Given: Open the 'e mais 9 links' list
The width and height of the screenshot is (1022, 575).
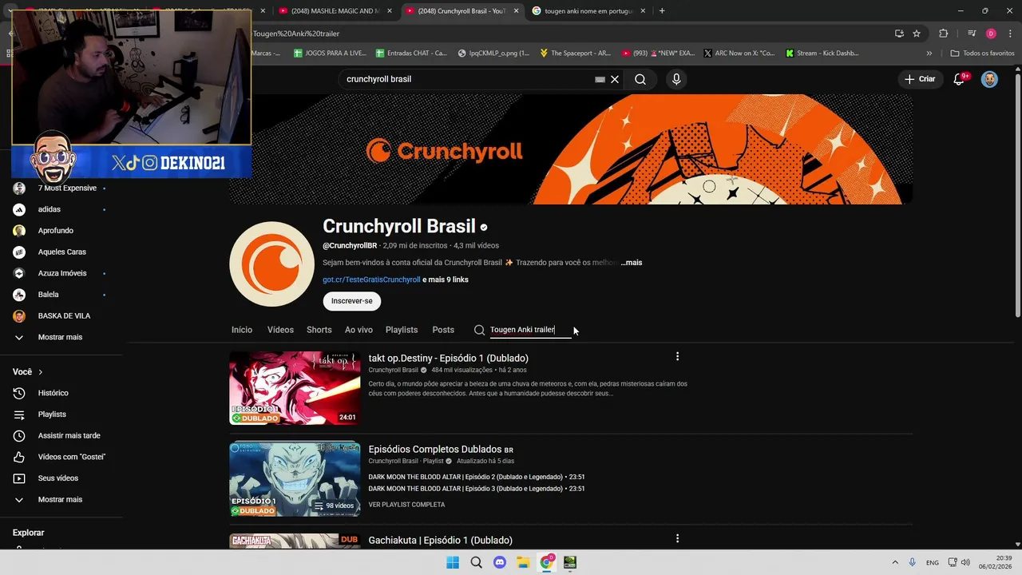Looking at the screenshot, I should click(446, 280).
